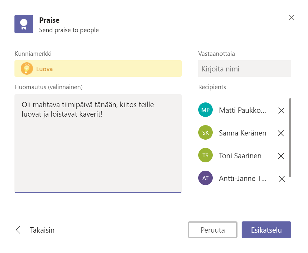Select the SK avatar circle
Screen dimensions: 308x253
pos(205,133)
